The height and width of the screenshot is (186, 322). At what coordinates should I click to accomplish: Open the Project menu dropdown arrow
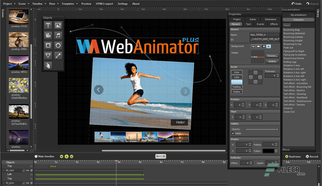[15, 4]
